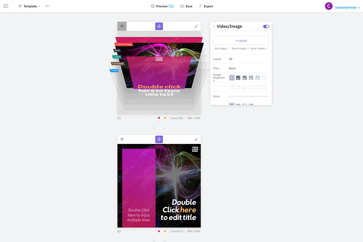Image resolution: width=363 pixels, height=242 pixels.
Task: Click the pencil edit icon on scene #2
Action: [x=196, y=139]
